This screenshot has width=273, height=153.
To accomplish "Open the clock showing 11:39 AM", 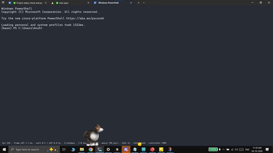I will click(x=257, y=149).
